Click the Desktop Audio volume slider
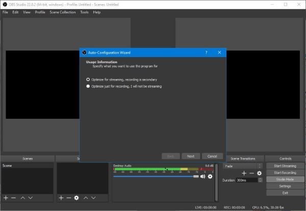The height and width of the screenshot is (211, 306). tap(156, 176)
